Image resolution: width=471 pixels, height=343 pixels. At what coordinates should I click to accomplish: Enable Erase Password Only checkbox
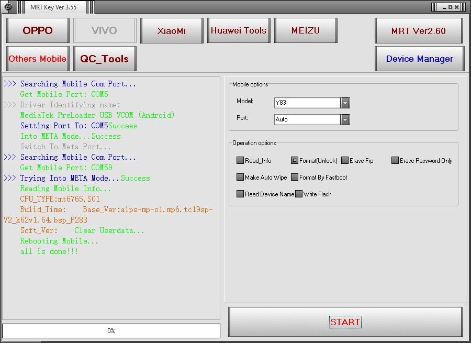395,160
